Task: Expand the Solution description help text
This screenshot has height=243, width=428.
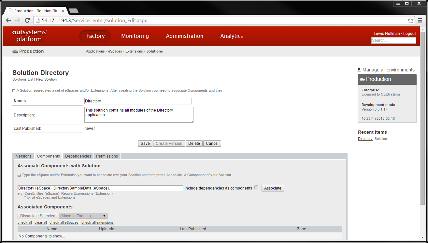Action: pyautogui.click(x=14, y=91)
